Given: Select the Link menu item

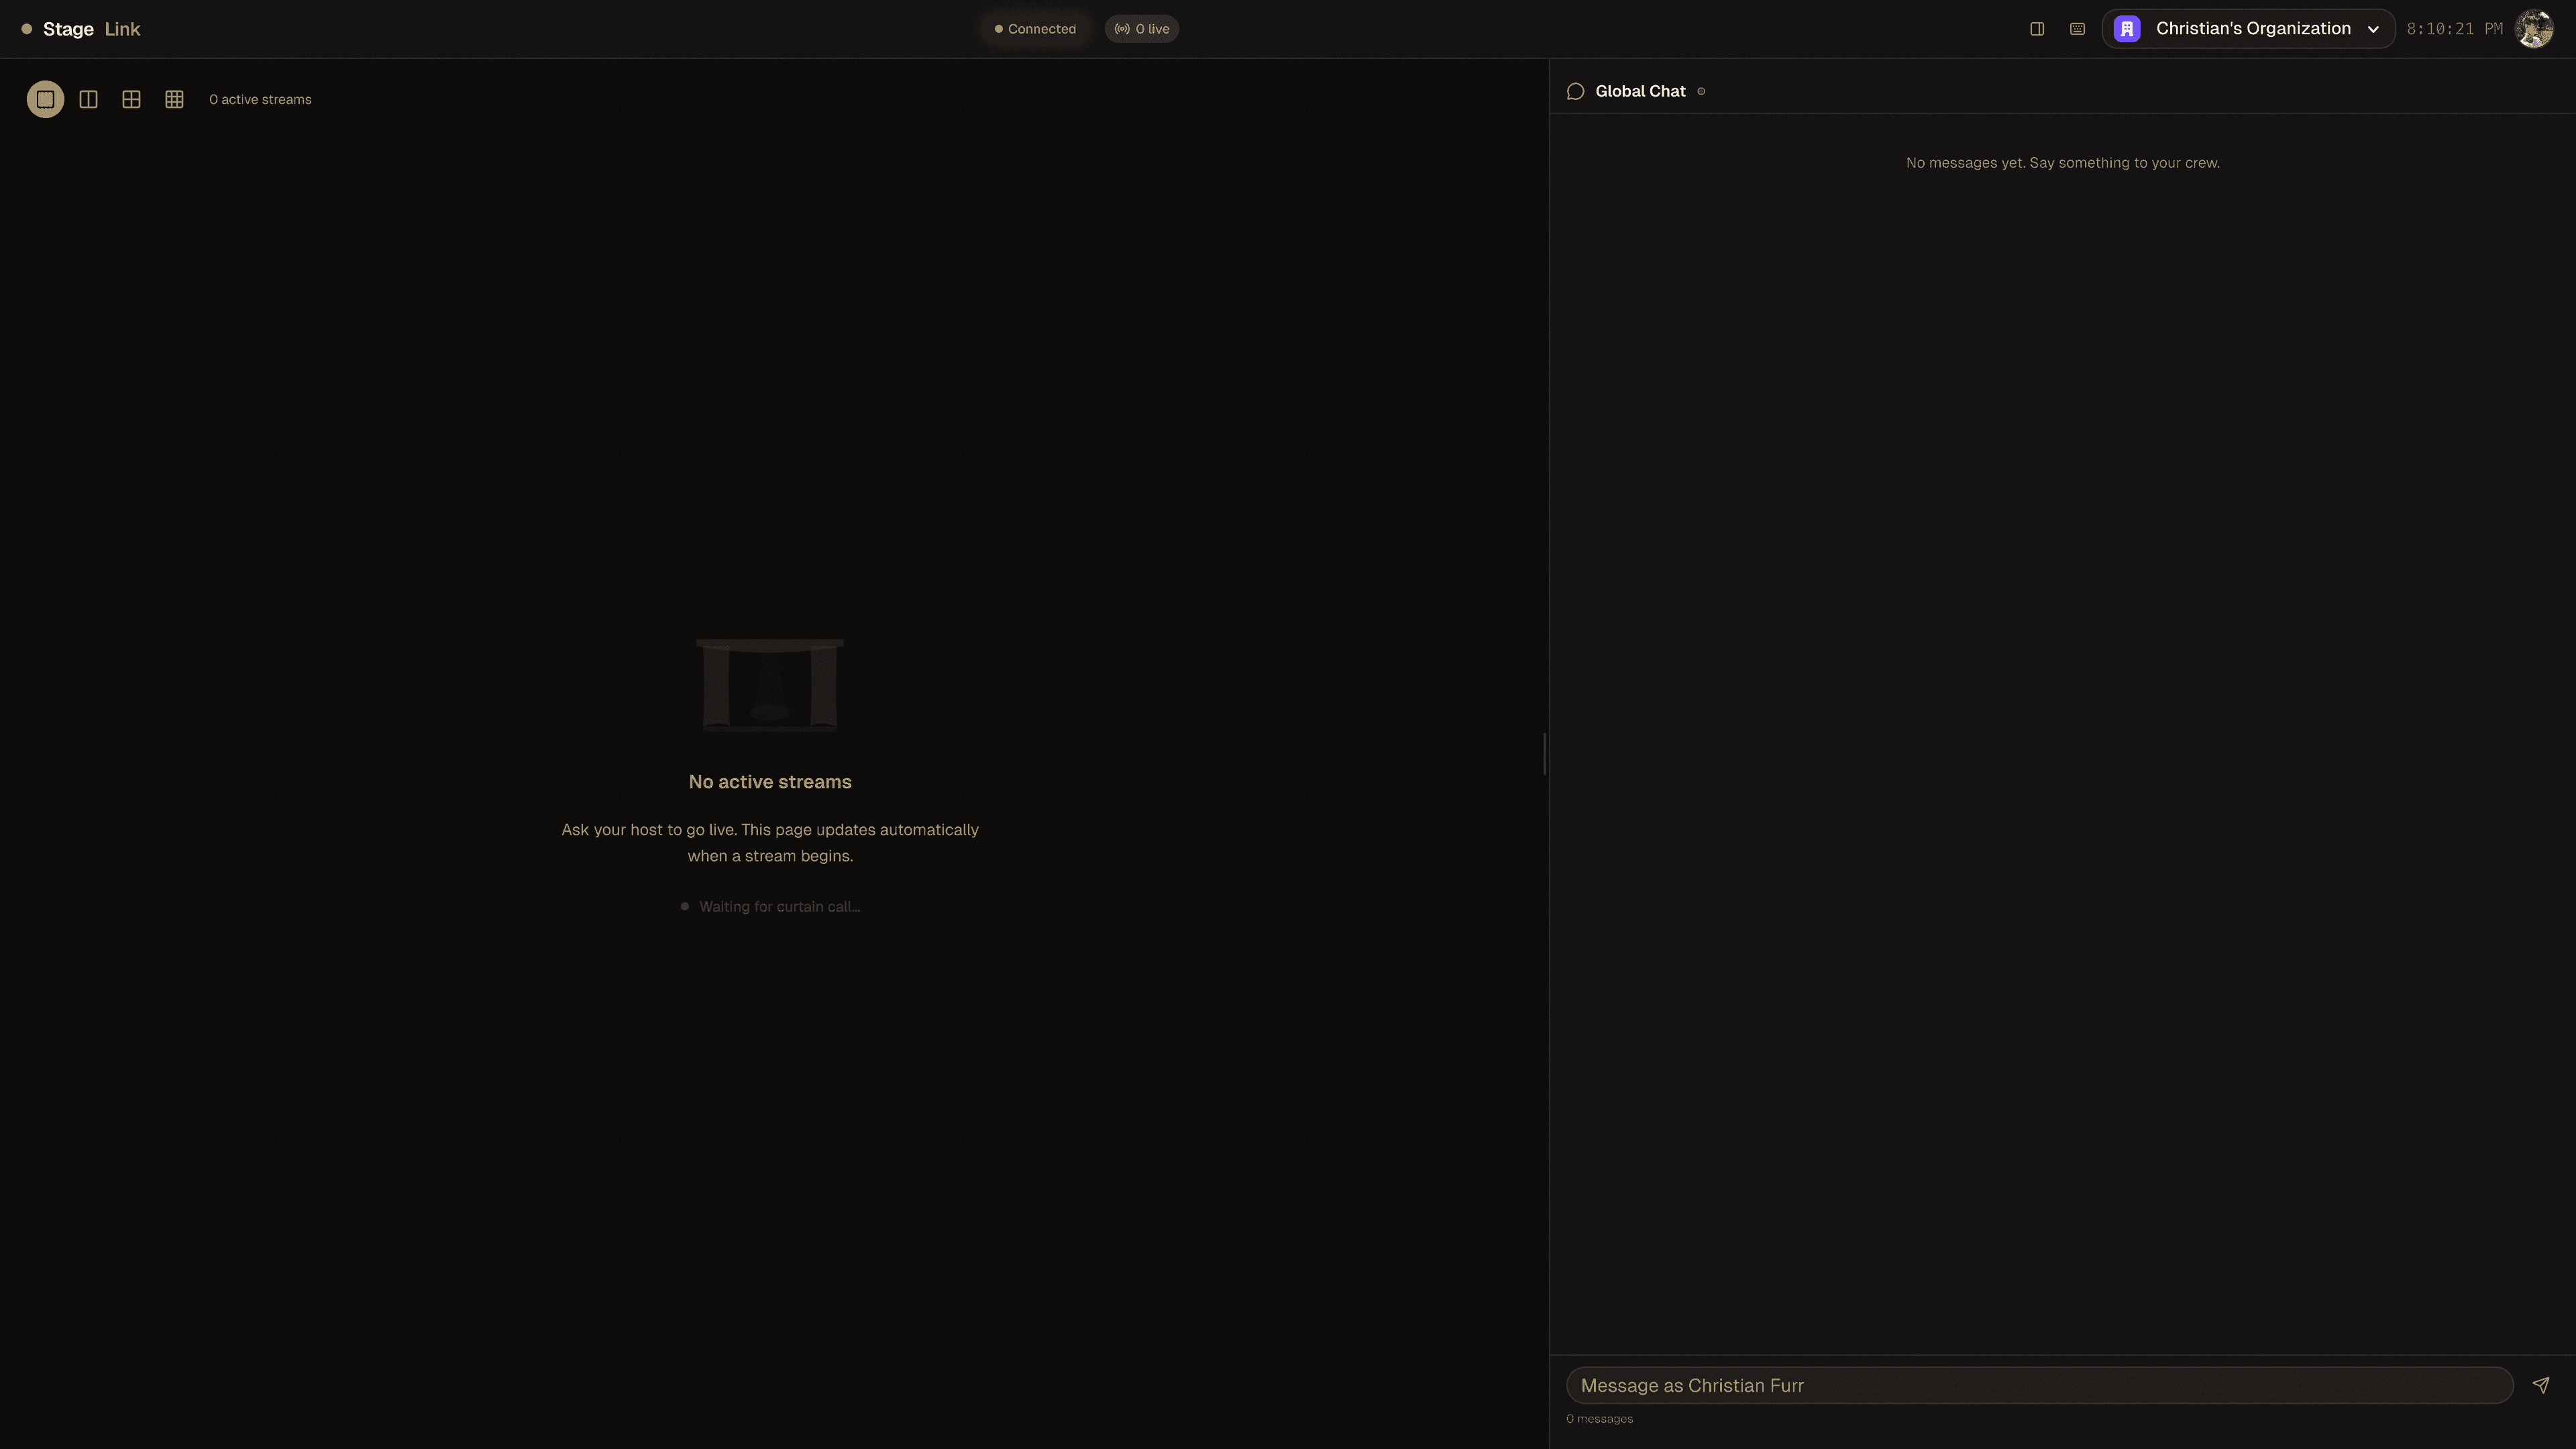Looking at the screenshot, I should 122,28.
